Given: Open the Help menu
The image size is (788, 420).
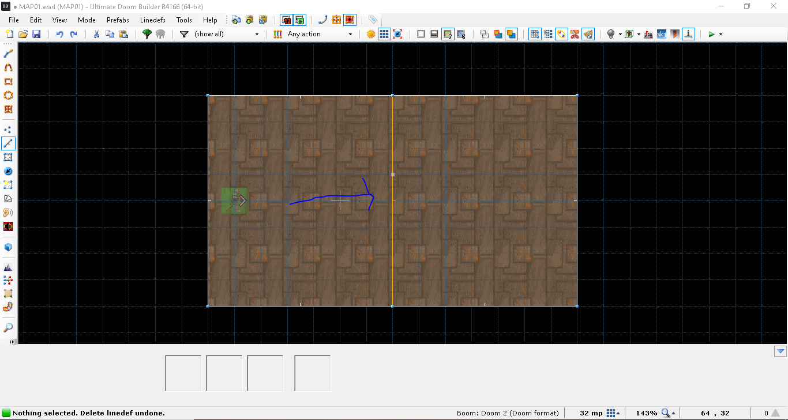Looking at the screenshot, I should pos(210,20).
